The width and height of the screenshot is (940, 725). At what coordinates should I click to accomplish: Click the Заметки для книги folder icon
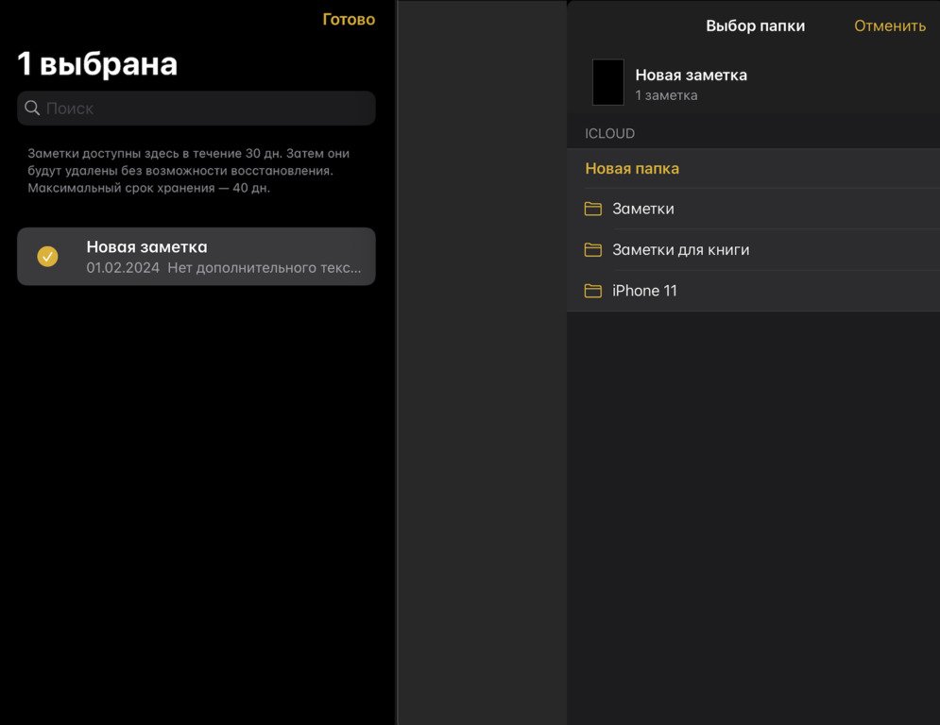(x=593, y=249)
